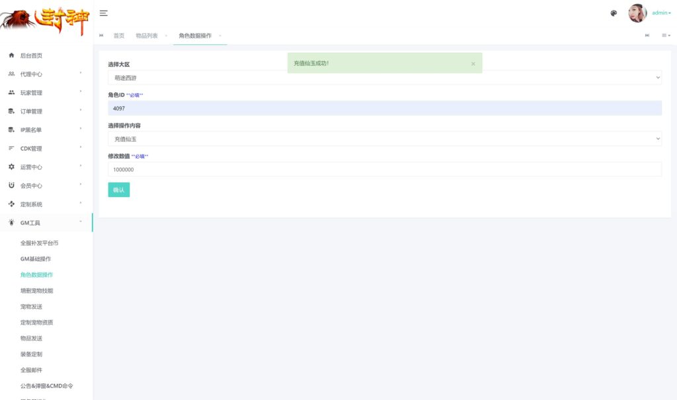Open the 选择大区 dropdown

tap(384, 77)
